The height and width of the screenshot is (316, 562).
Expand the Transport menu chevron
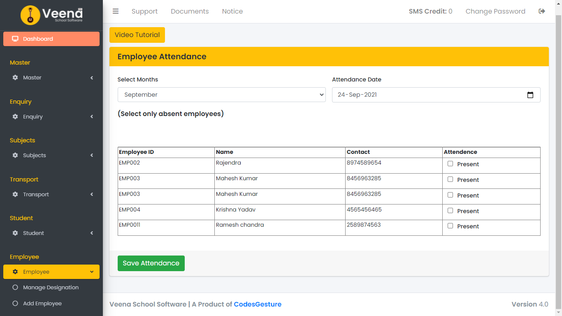tap(92, 194)
